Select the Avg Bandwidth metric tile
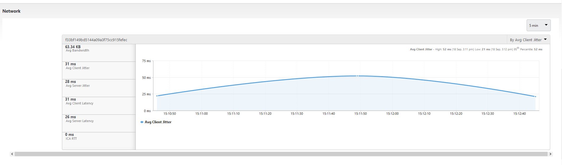 [99, 53]
